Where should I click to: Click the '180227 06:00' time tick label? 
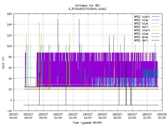tap(28, 116)
